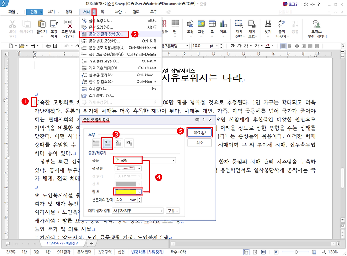Choose 문단 첫 글자 장식(D) menu item
Viewport: 347px width, 256px height.
pos(121,34)
